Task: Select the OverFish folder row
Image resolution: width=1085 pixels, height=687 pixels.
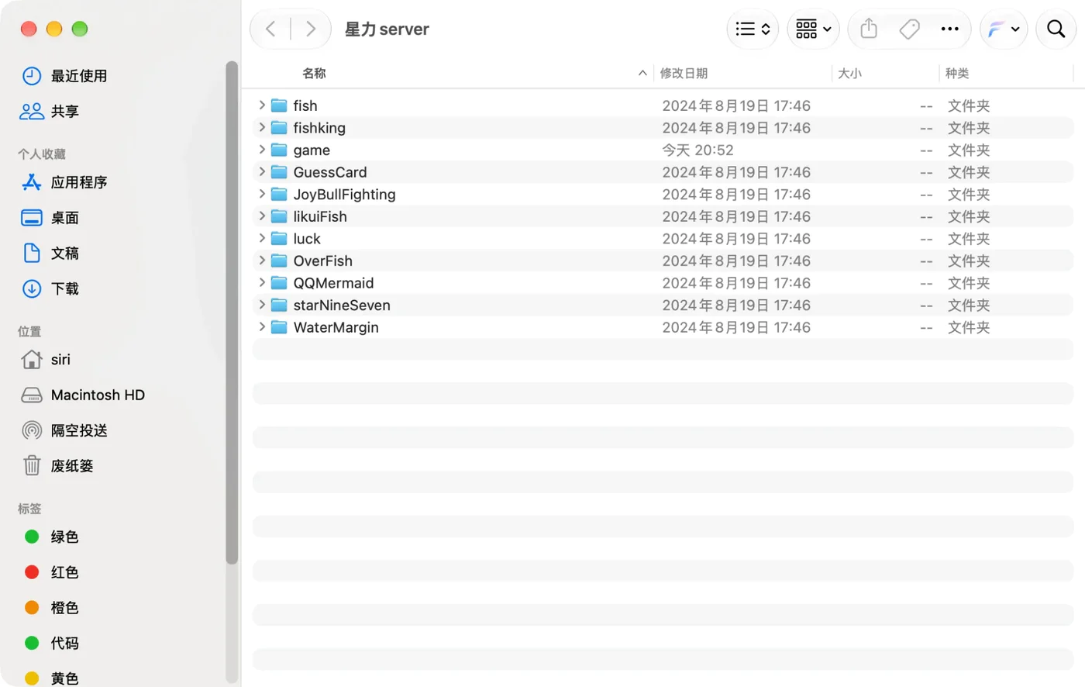Action: (663, 261)
